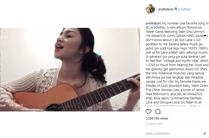The height and width of the screenshot is (138, 209).
Task: Play the guitar cover video
Action: click(70, 69)
